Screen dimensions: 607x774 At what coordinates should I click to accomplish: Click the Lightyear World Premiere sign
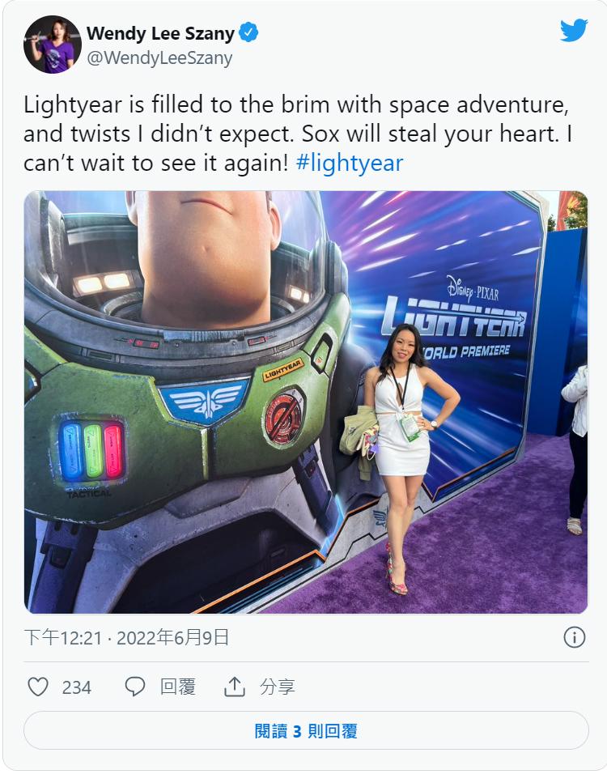[x=454, y=318]
